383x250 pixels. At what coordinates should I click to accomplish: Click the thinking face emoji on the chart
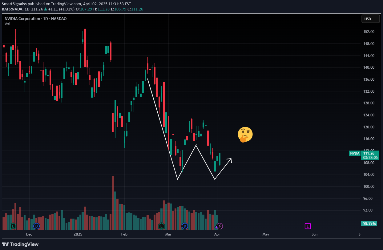pos(245,135)
